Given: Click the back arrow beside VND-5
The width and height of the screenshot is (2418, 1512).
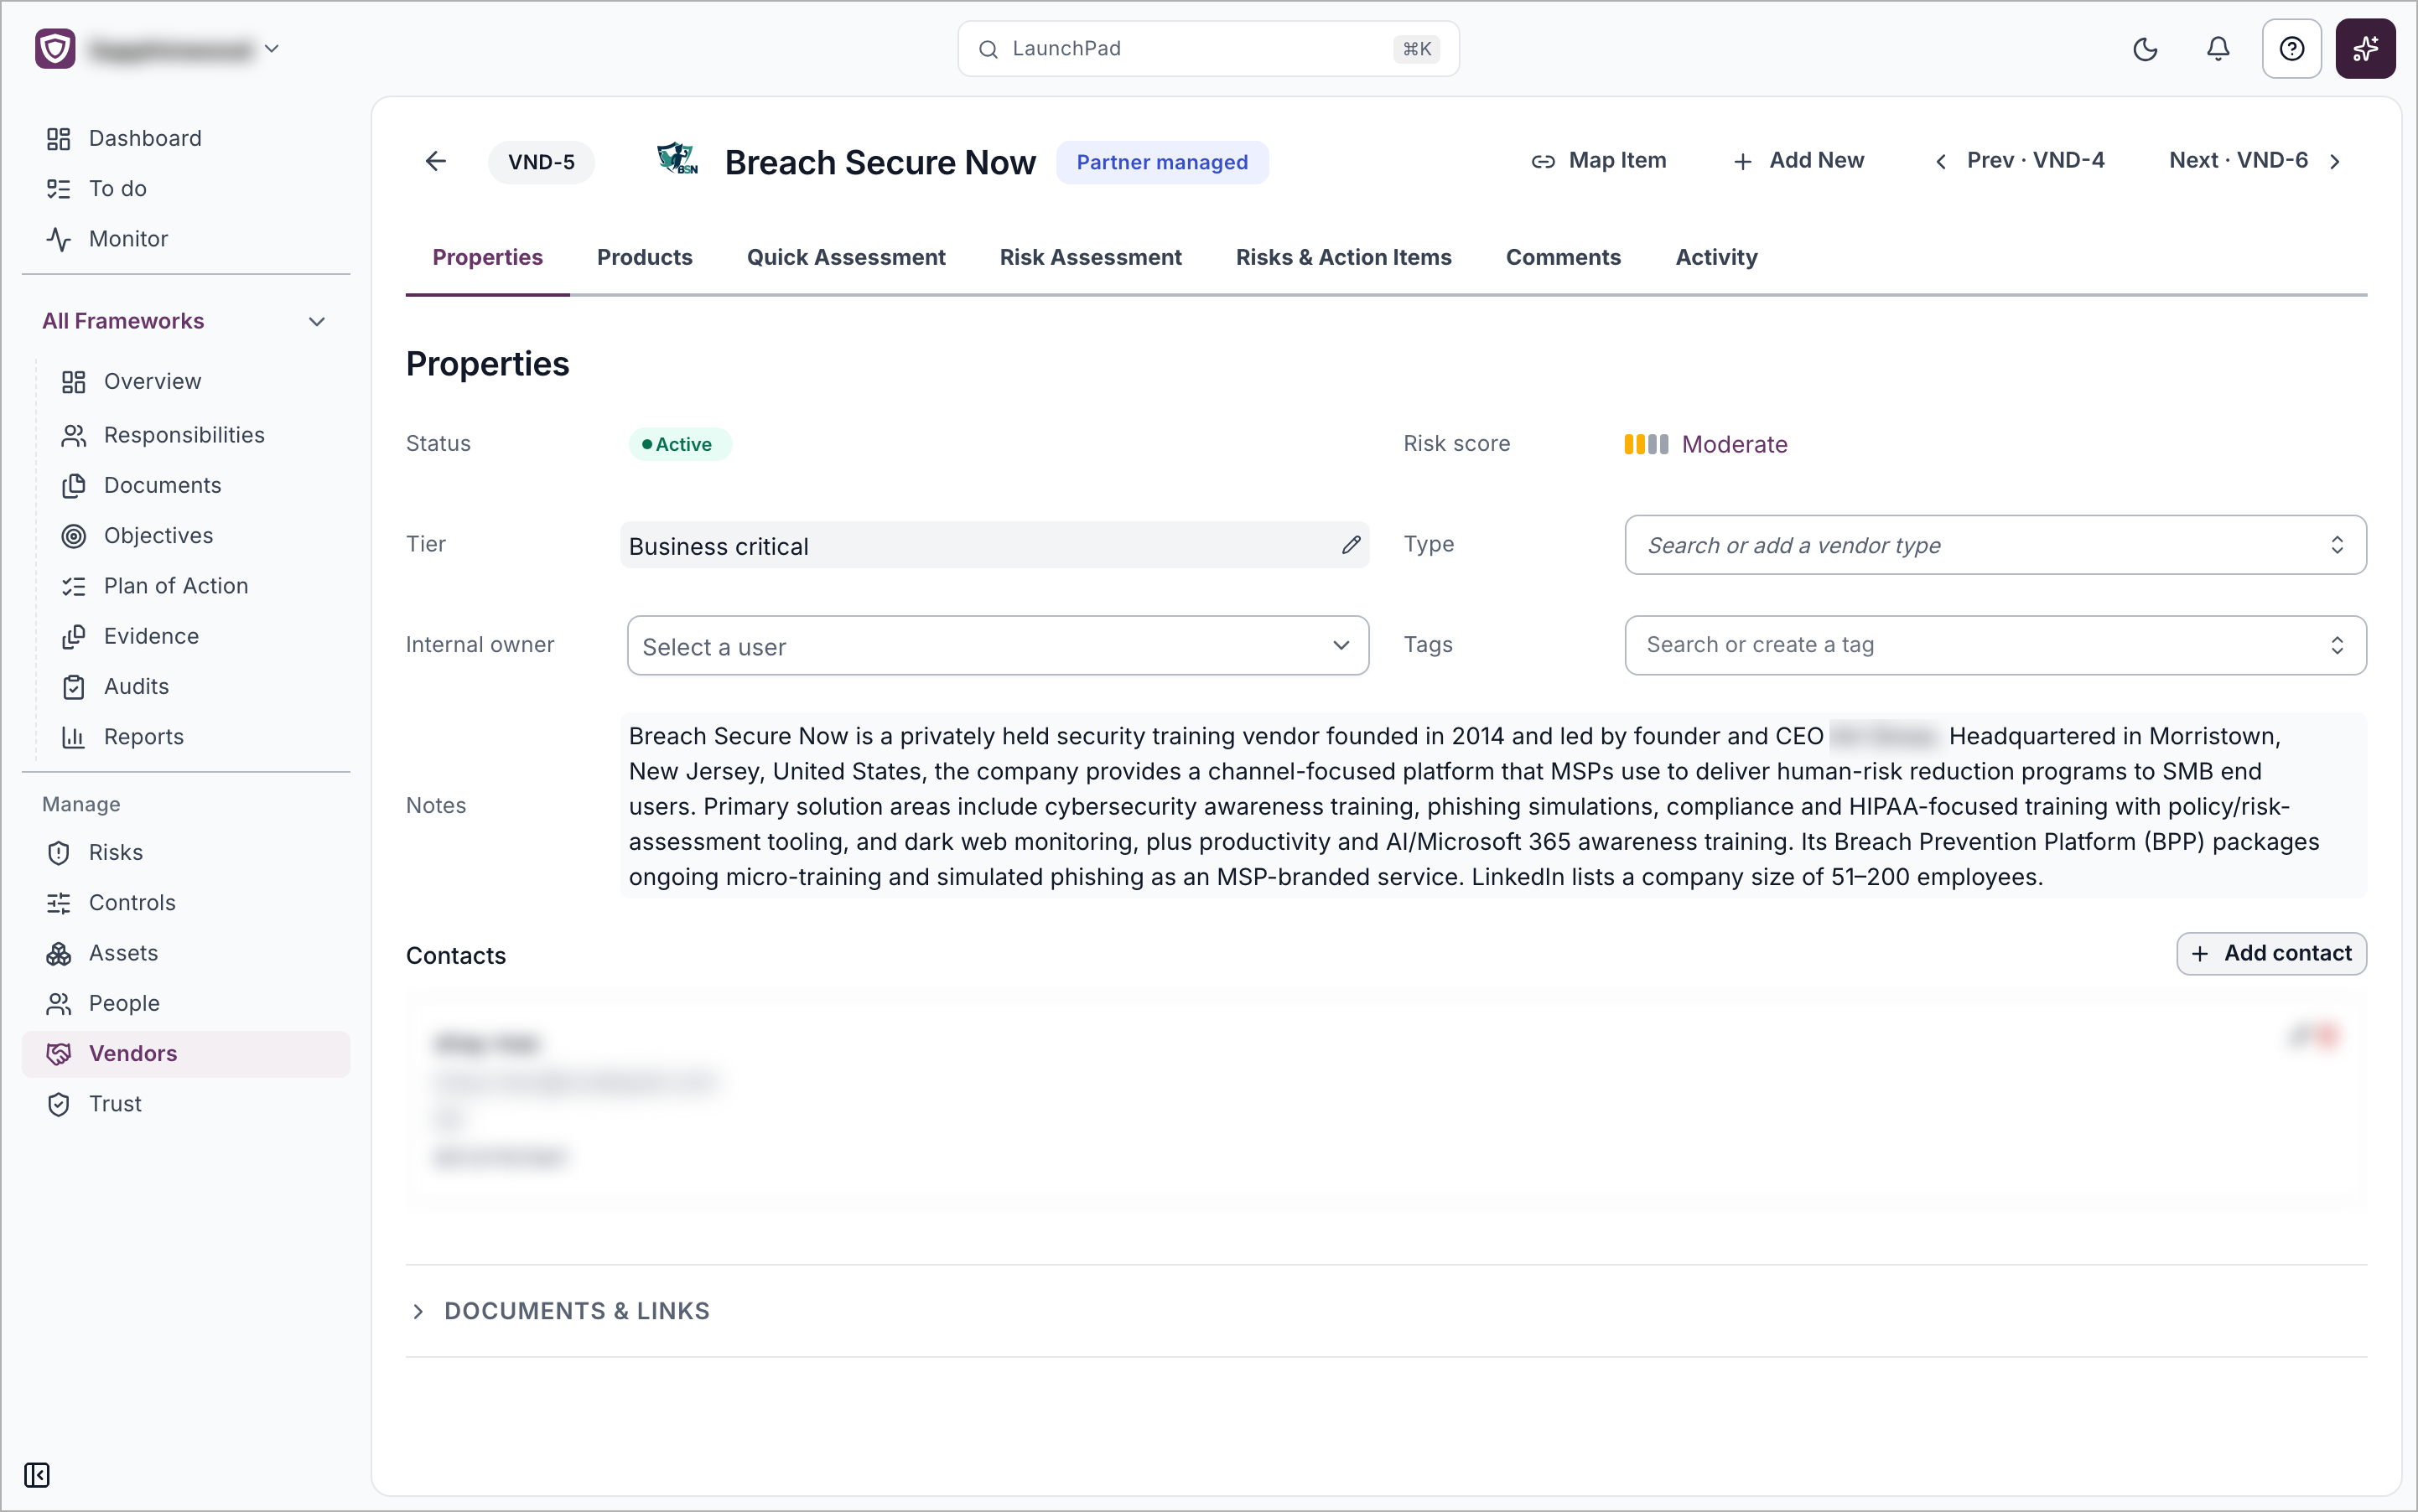Looking at the screenshot, I should [435, 161].
